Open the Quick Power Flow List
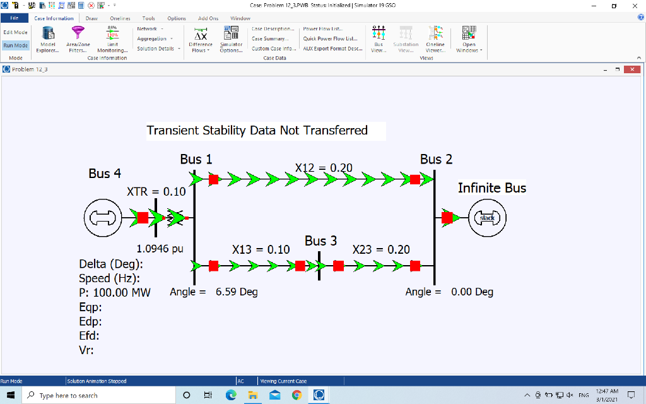Image resolution: width=646 pixels, height=404 pixels. pos(331,38)
